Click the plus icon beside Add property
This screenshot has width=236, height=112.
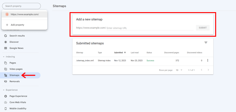[7, 25]
